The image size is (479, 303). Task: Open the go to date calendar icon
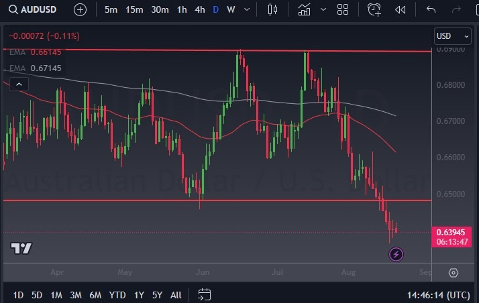(x=205, y=294)
